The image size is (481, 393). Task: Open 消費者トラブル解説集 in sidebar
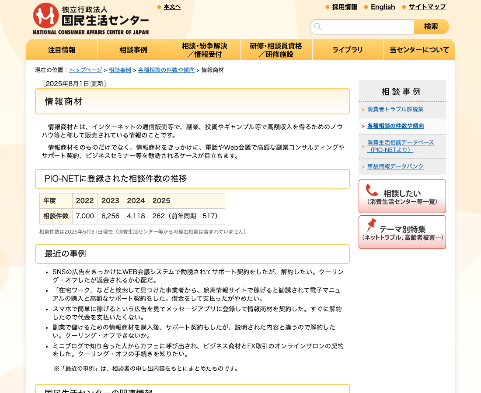395,109
